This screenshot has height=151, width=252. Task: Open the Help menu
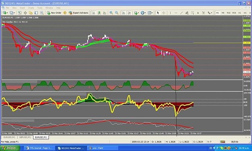click(58, 8)
